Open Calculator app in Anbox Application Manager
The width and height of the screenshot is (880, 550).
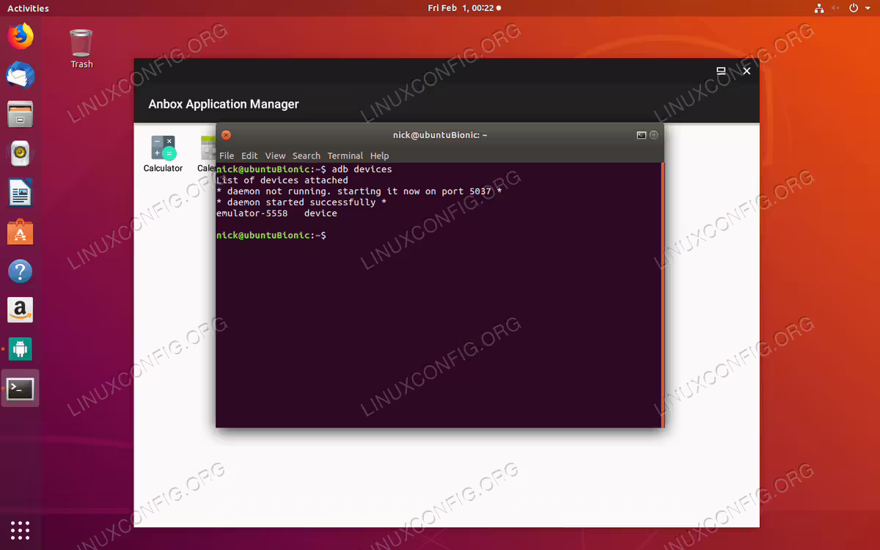pyautogui.click(x=163, y=154)
